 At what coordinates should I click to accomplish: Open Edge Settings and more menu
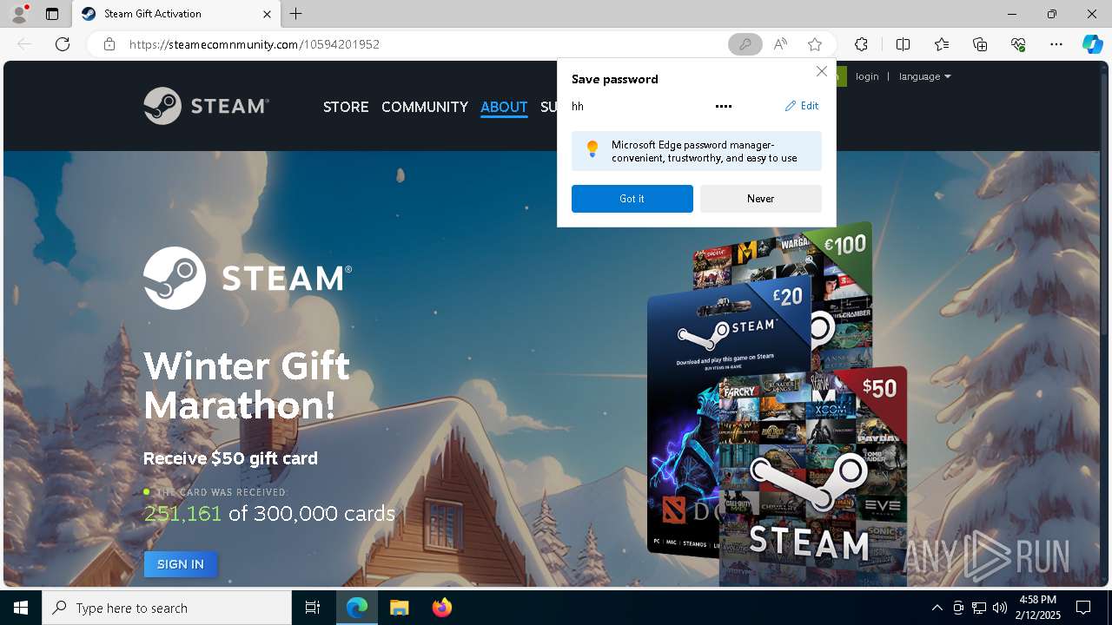point(1056,44)
